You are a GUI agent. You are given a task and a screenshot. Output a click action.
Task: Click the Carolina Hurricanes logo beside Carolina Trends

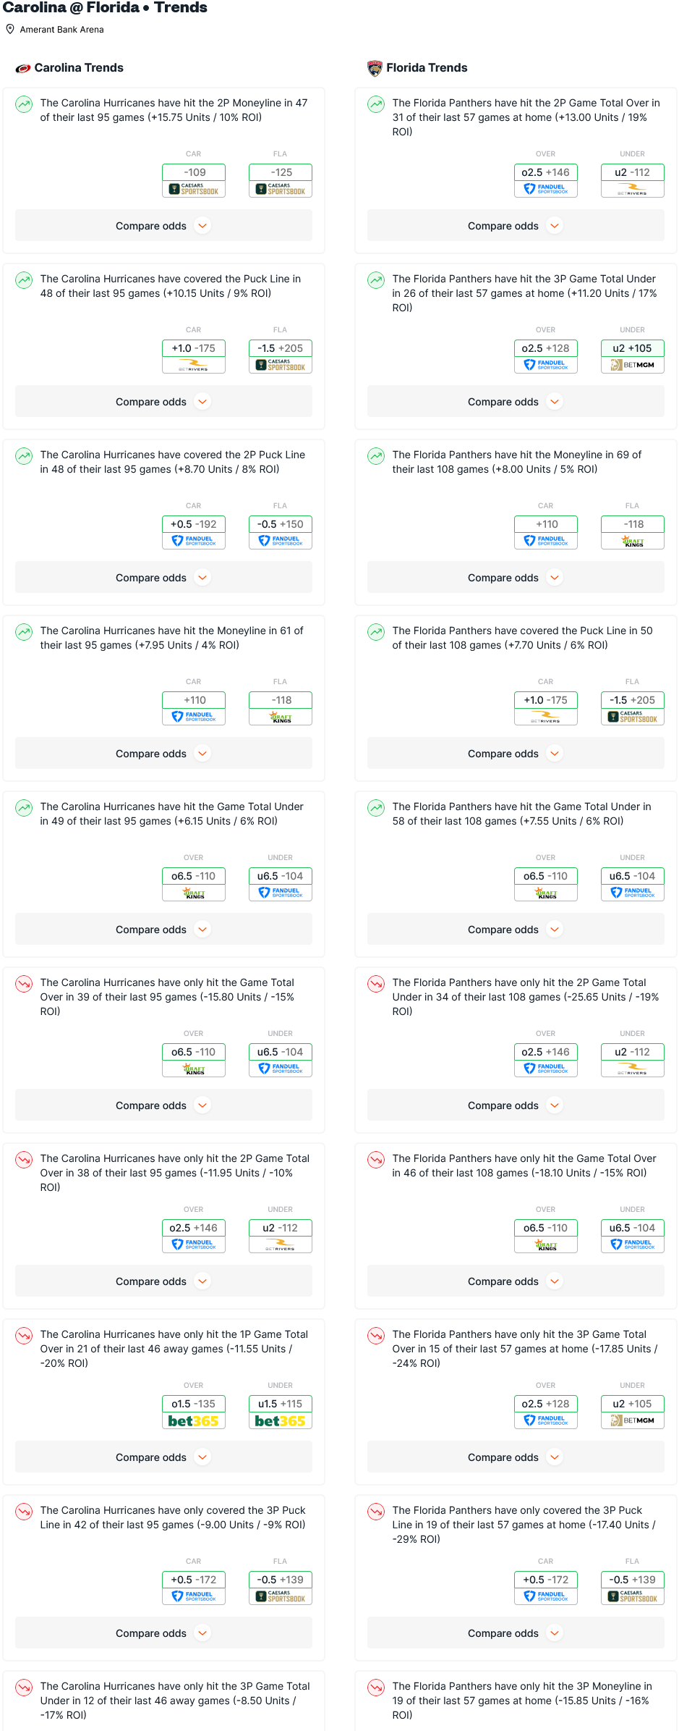[23, 68]
